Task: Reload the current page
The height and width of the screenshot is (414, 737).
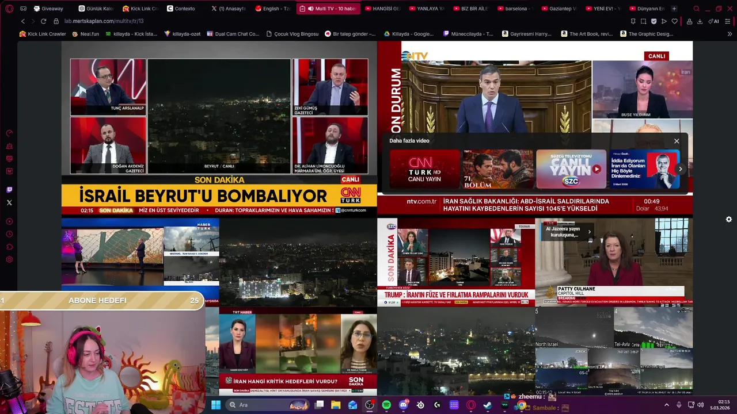Action: [43, 21]
